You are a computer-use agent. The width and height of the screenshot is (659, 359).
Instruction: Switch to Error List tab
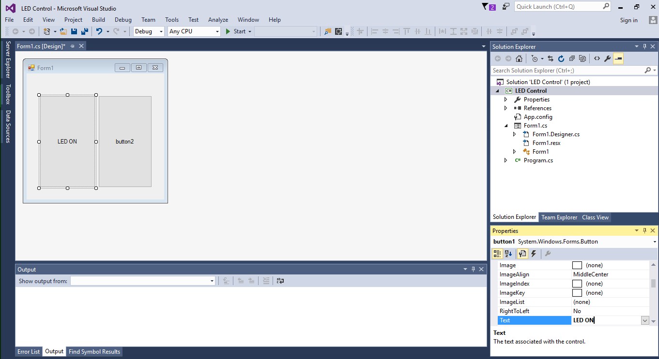[x=29, y=352]
